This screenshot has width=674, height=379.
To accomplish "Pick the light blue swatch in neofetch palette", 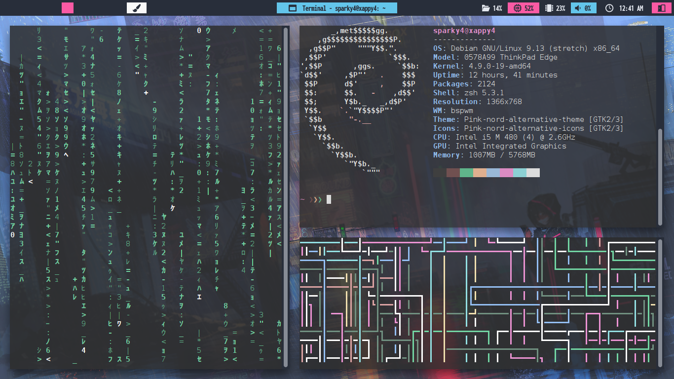I will (493, 173).
